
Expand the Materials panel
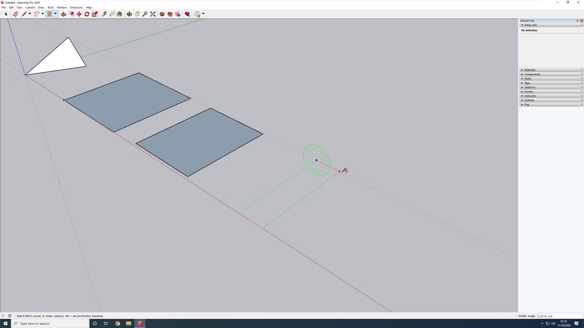530,70
